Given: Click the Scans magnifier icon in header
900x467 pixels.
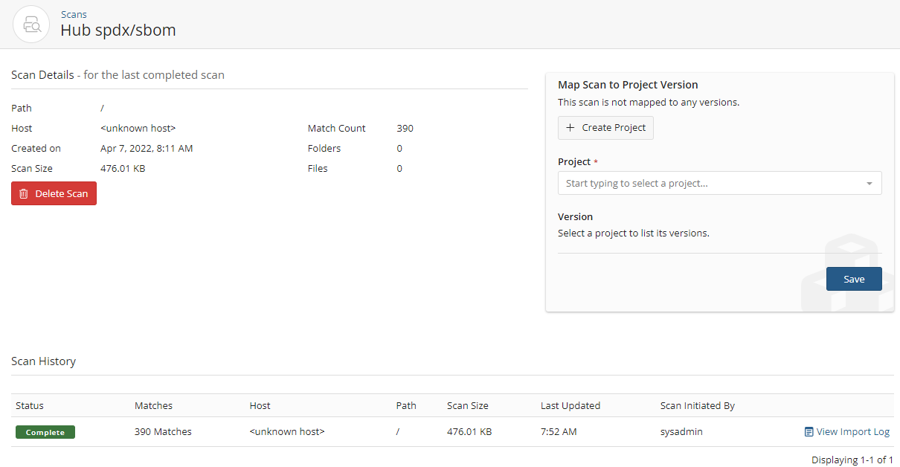Looking at the screenshot, I should point(31,25).
